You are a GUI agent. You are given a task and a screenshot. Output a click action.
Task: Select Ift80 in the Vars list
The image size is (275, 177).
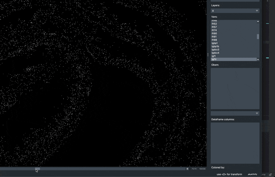pos(234,33)
